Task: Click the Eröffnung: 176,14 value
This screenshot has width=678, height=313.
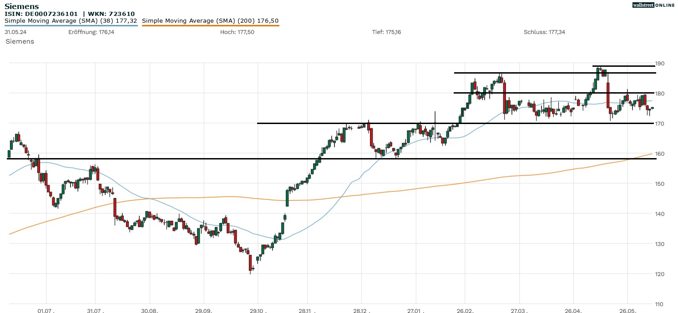Action: coord(91,32)
